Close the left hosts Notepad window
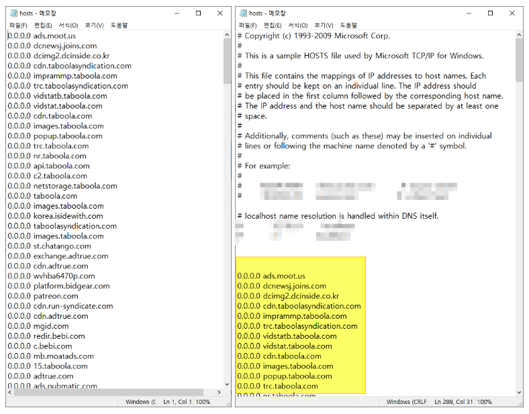The width and height of the screenshot is (529, 414). (220, 13)
